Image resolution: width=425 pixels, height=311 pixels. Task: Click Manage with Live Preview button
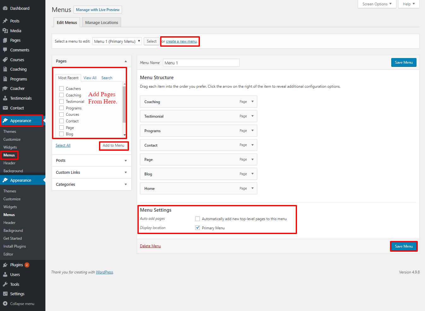(98, 10)
